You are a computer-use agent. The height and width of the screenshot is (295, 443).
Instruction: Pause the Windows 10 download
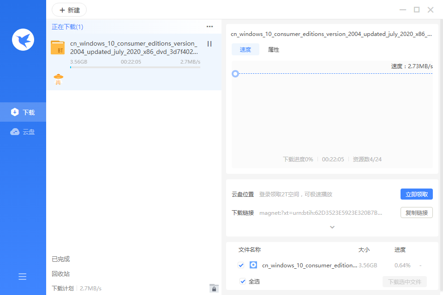(x=210, y=44)
